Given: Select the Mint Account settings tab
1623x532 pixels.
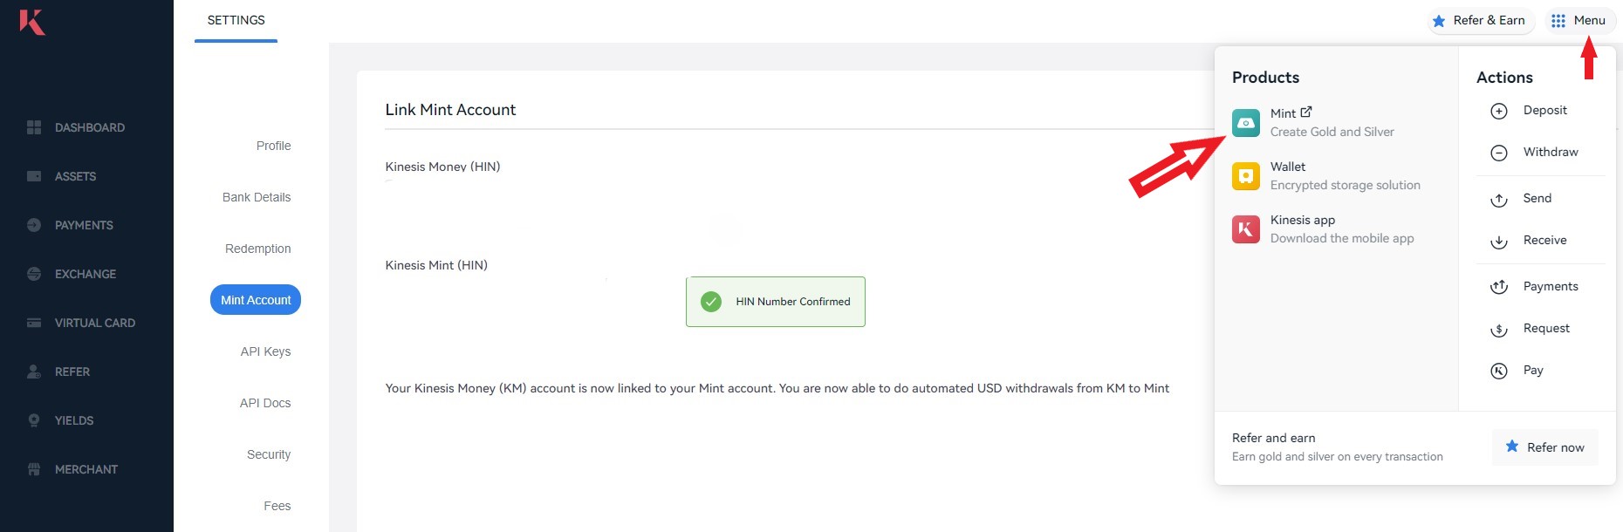Looking at the screenshot, I should (x=256, y=300).
